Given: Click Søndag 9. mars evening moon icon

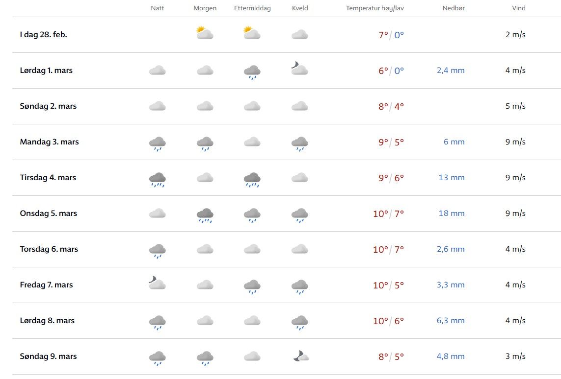Looking at the screenshot, I should pos(300,356).
